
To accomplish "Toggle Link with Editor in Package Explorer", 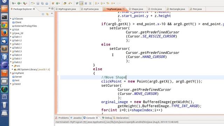I will click(x=47, y=14).
